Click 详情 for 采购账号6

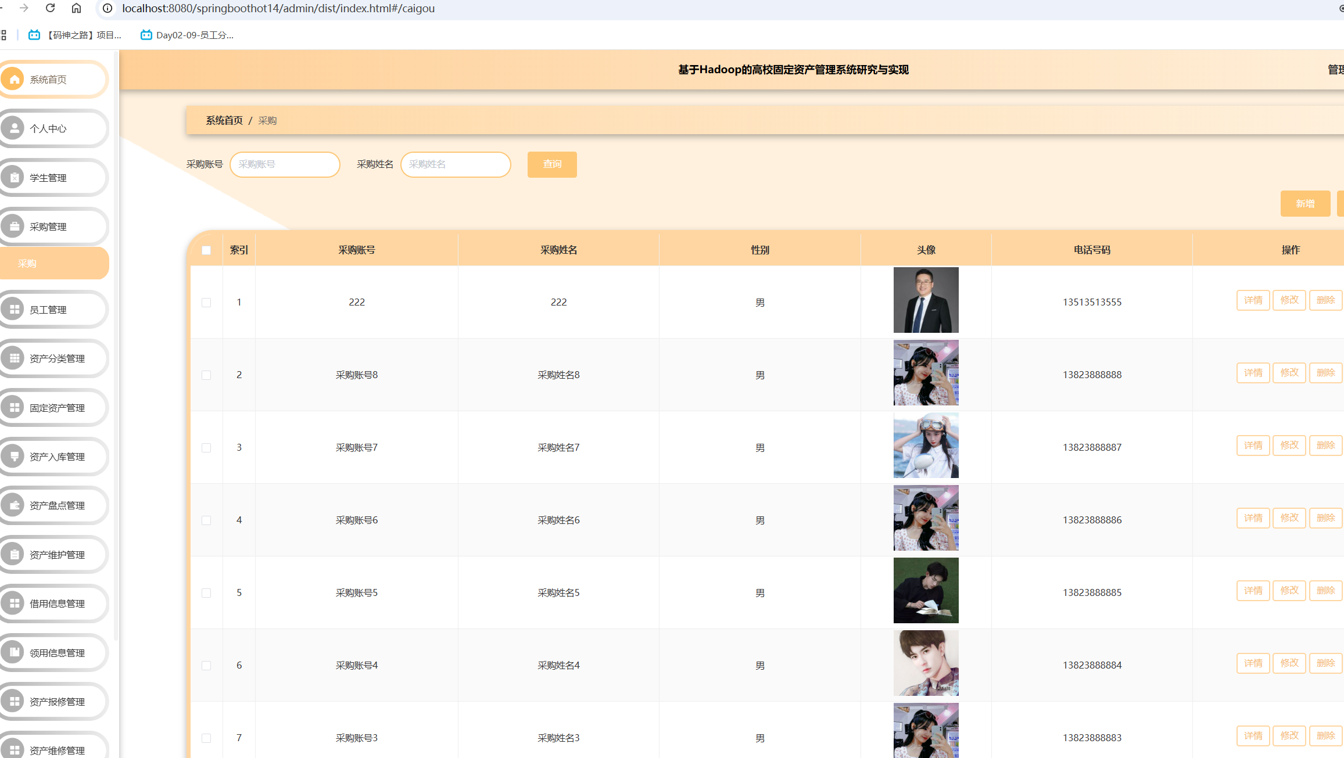(x=1253, y=518)
